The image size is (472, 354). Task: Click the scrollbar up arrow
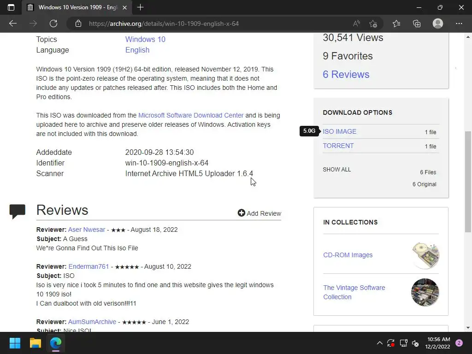(468, 37)
